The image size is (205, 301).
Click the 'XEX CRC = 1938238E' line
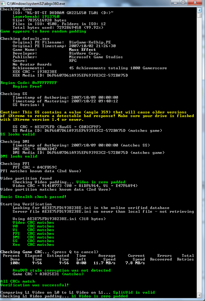[x=35, y=72]
